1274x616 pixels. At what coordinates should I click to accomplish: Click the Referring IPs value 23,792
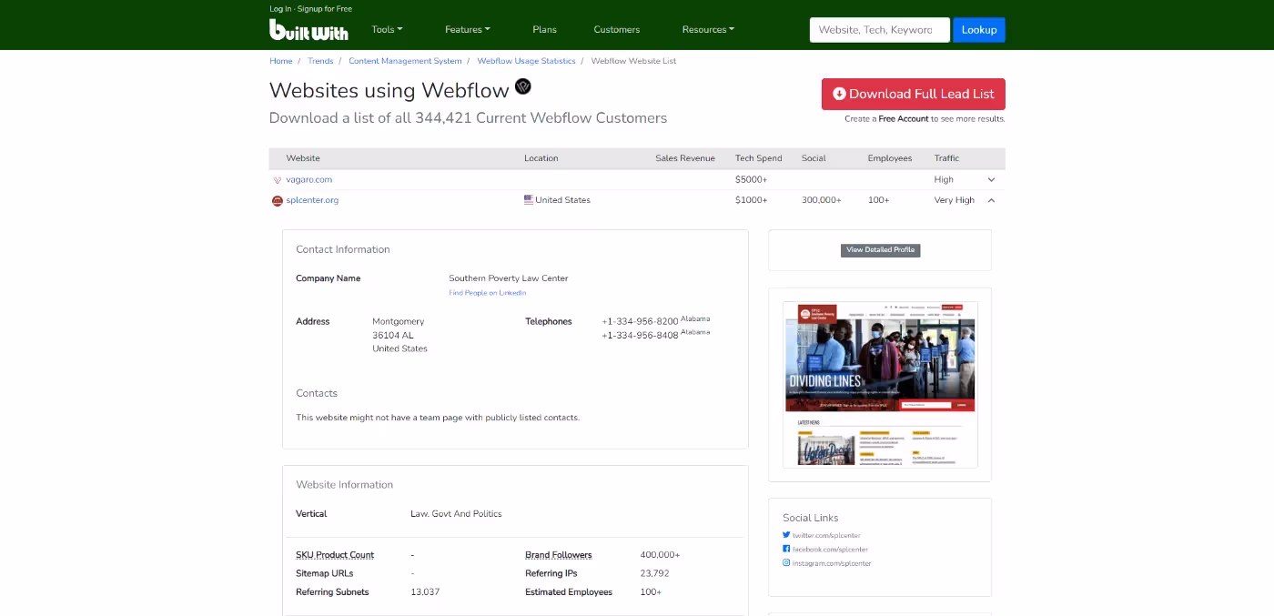(654, 573)
